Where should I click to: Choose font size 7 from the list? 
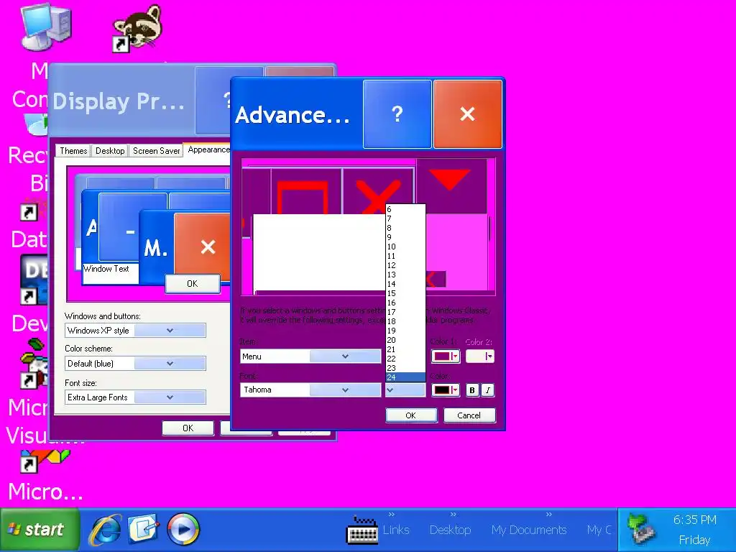pos(405,218)
